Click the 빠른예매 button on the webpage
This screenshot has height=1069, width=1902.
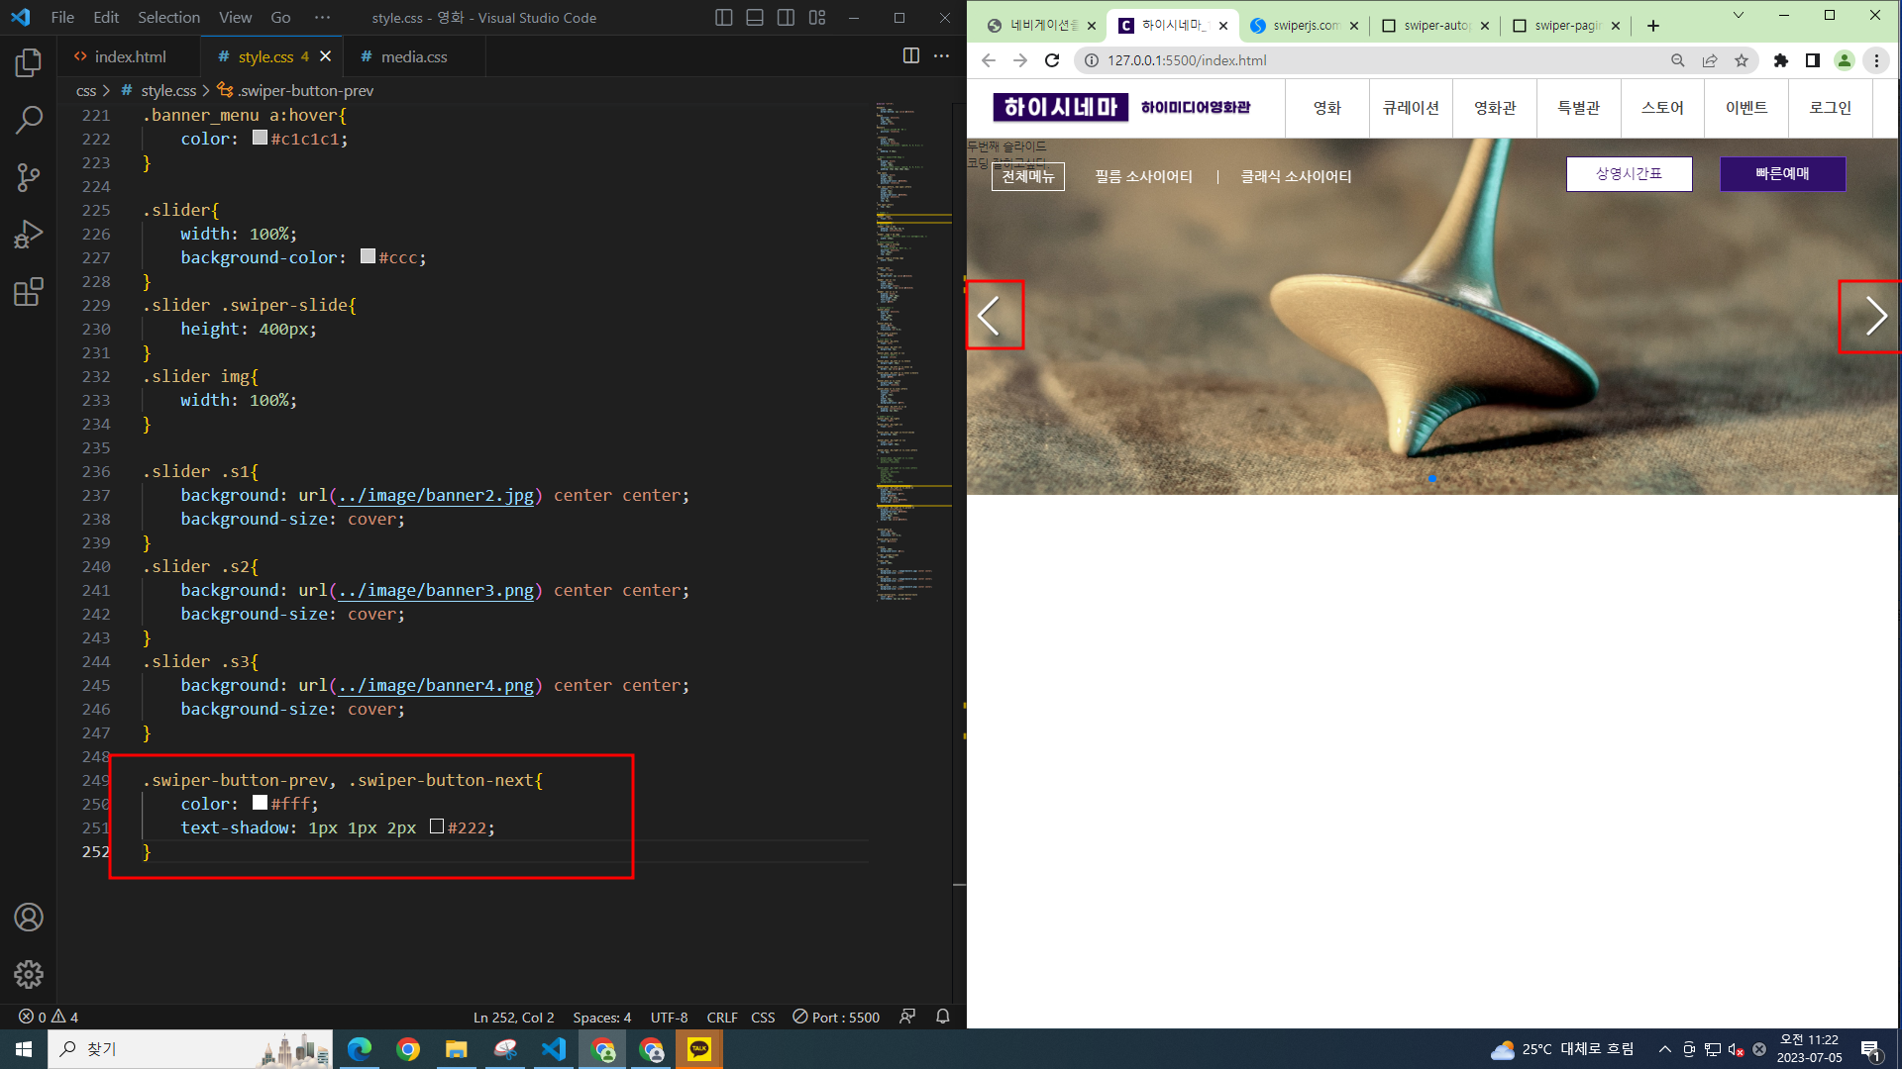[x=1781, y=173]
